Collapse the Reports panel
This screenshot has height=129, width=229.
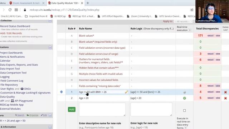pyautogui.click(x=50, y=115)
